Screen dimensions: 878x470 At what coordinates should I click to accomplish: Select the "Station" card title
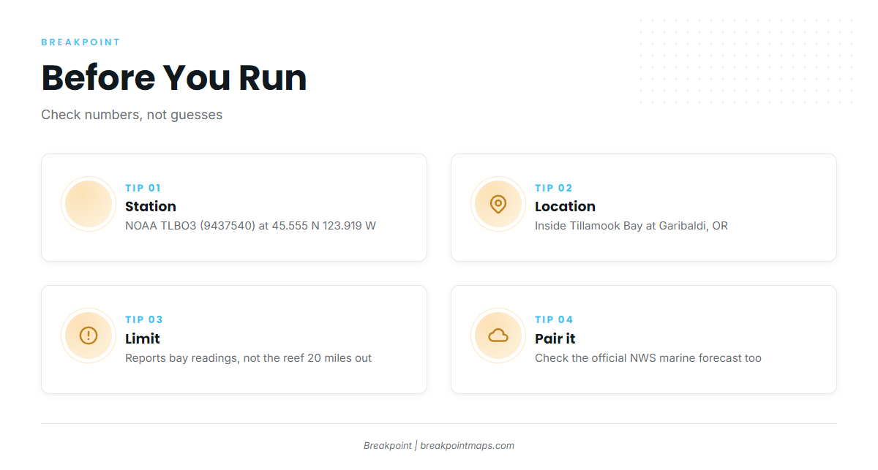pyautogui.click(x=151, y=206)
